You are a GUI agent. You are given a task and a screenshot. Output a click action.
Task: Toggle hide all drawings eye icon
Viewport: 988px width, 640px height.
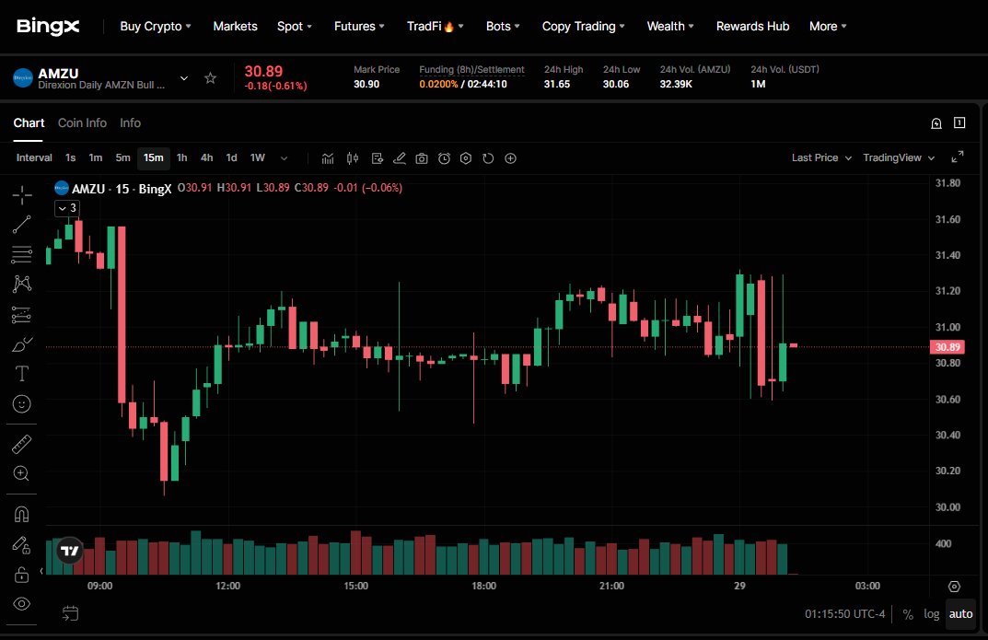pyautogui.click(x=22, y=604)
